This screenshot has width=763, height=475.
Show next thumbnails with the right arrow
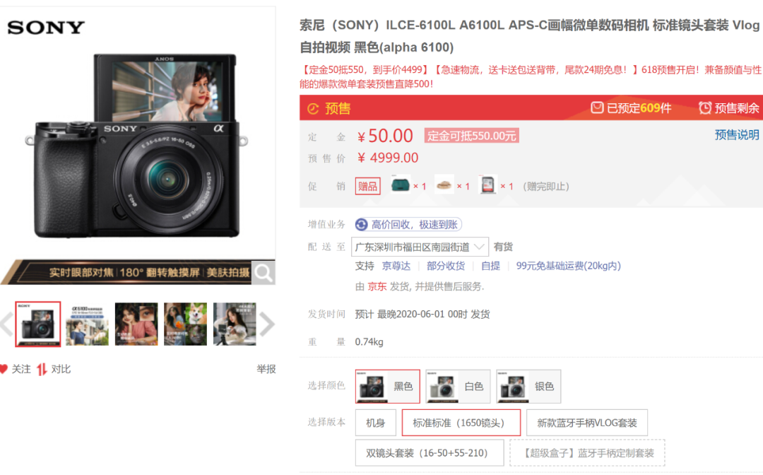267,324
